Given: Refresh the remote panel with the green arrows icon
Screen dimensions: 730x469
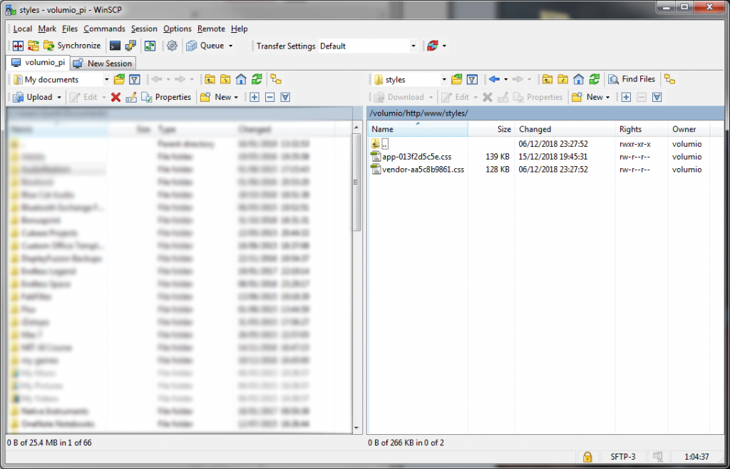Looking at the screenshot, I should [x=594, y=80].
